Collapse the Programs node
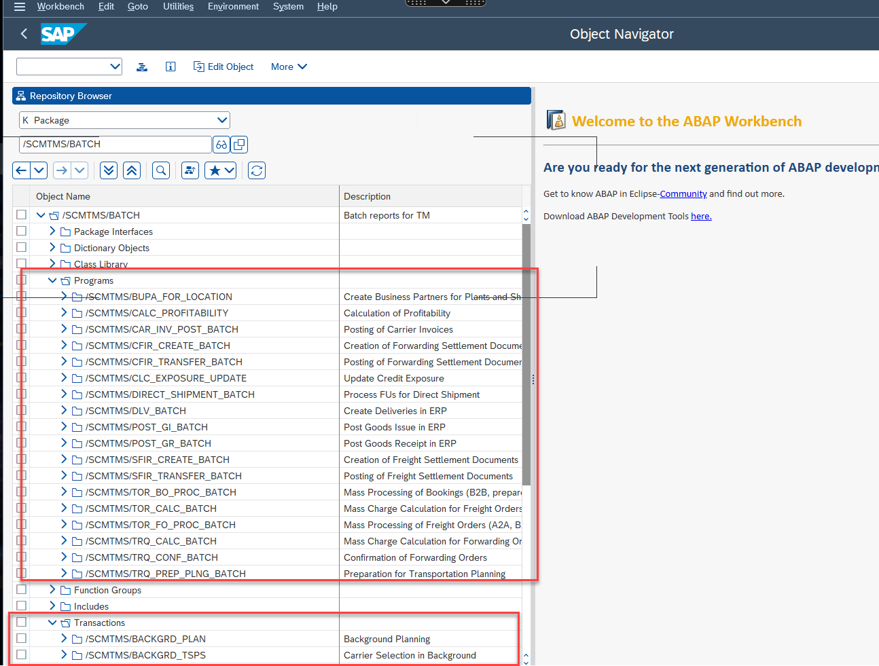 [52, 280]
